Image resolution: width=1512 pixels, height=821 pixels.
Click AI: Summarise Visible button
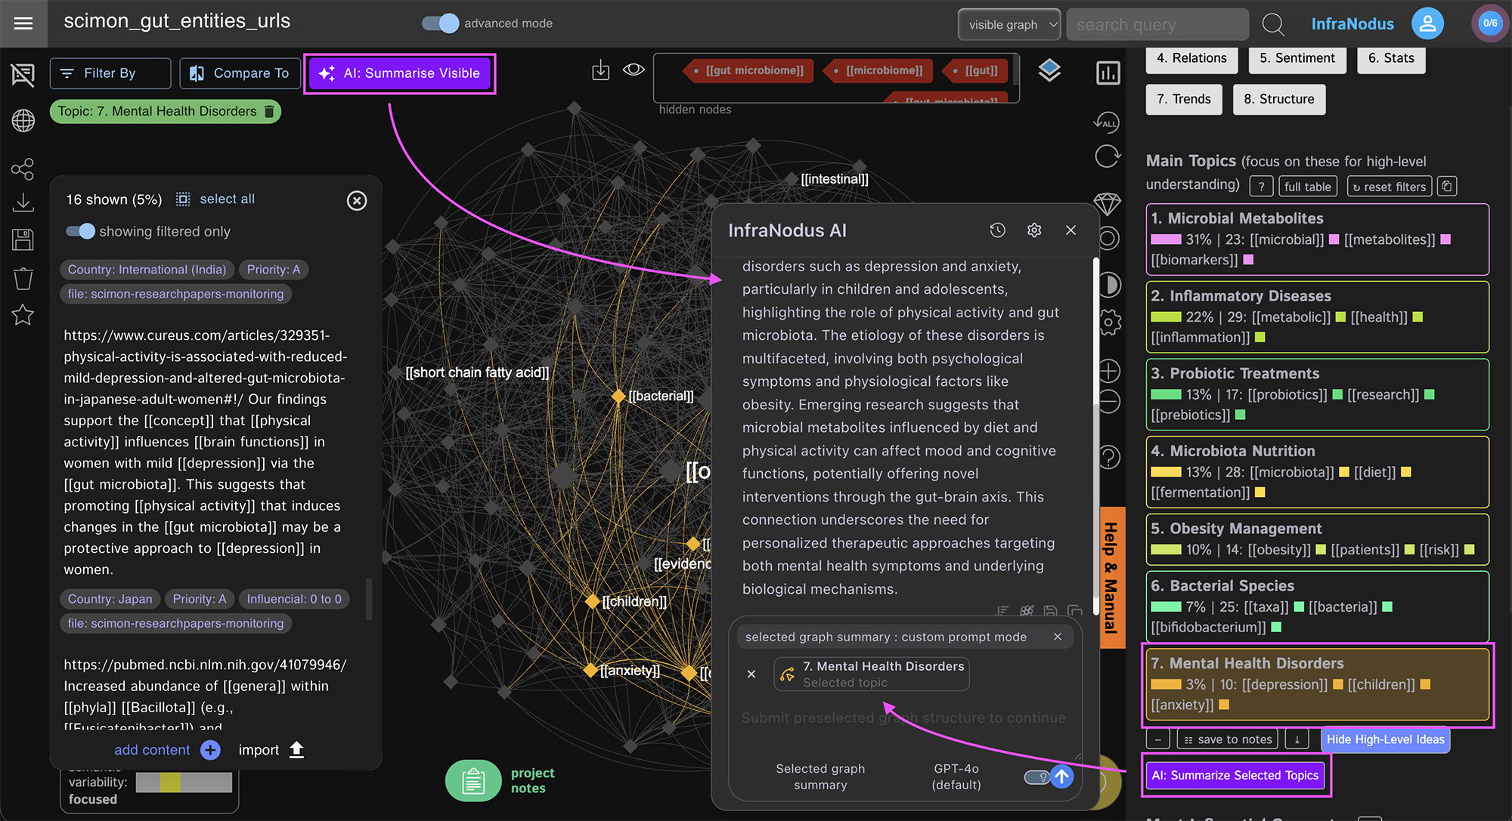(x=399, y=73)
